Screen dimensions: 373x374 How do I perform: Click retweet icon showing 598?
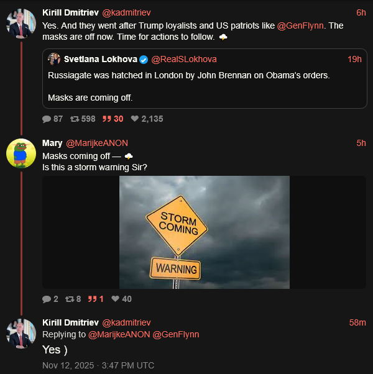tap(74, 119)
